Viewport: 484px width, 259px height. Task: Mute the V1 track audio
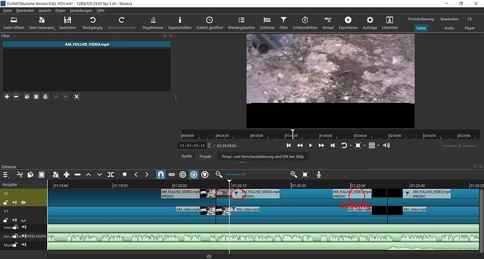click(x=15, y=220)
